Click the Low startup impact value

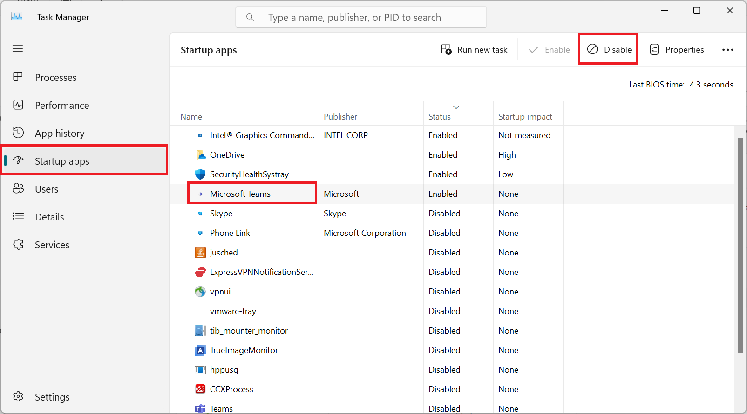coord(506,174)
